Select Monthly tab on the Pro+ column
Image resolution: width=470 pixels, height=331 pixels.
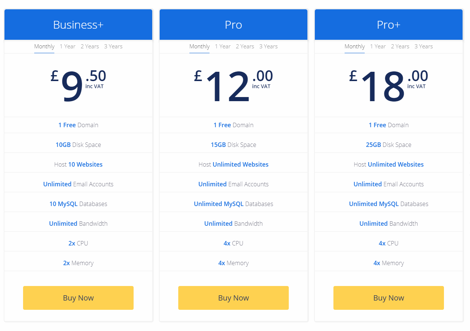355,46
